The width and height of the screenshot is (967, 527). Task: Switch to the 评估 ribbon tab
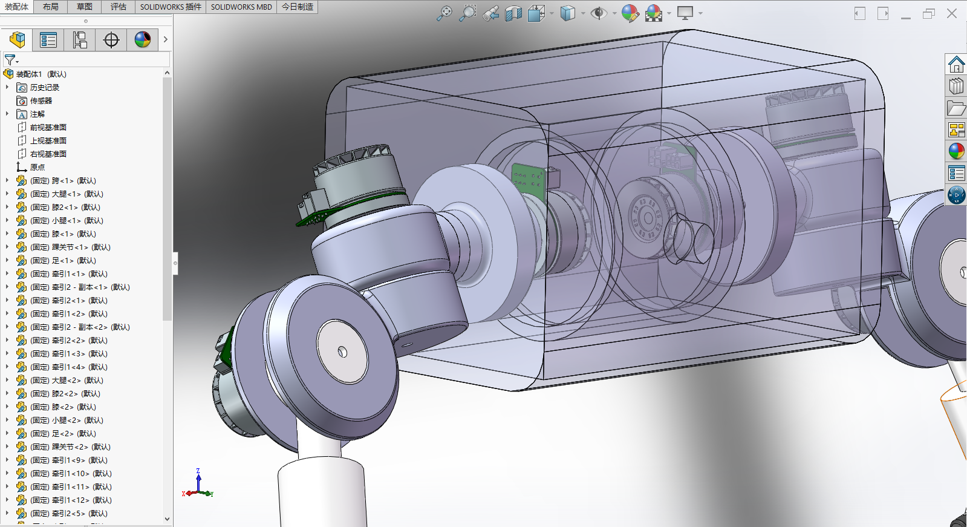point(119,7)
